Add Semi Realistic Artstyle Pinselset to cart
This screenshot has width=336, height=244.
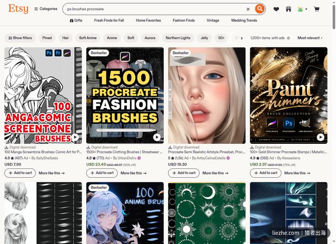click(x=184, y=173)
